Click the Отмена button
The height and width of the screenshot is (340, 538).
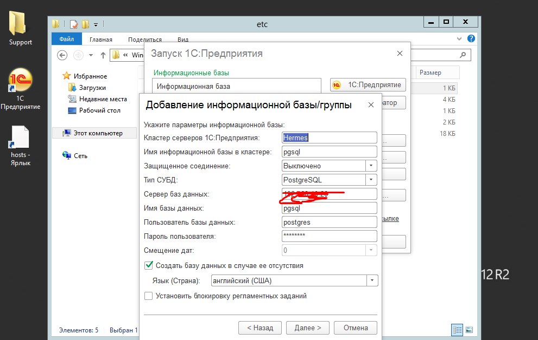coord(356,328)
